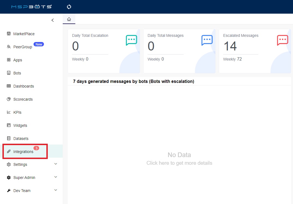The image size is (293, 204).
Task: Open PeerGroup from the sidebar
Action: tap(23, 47)
